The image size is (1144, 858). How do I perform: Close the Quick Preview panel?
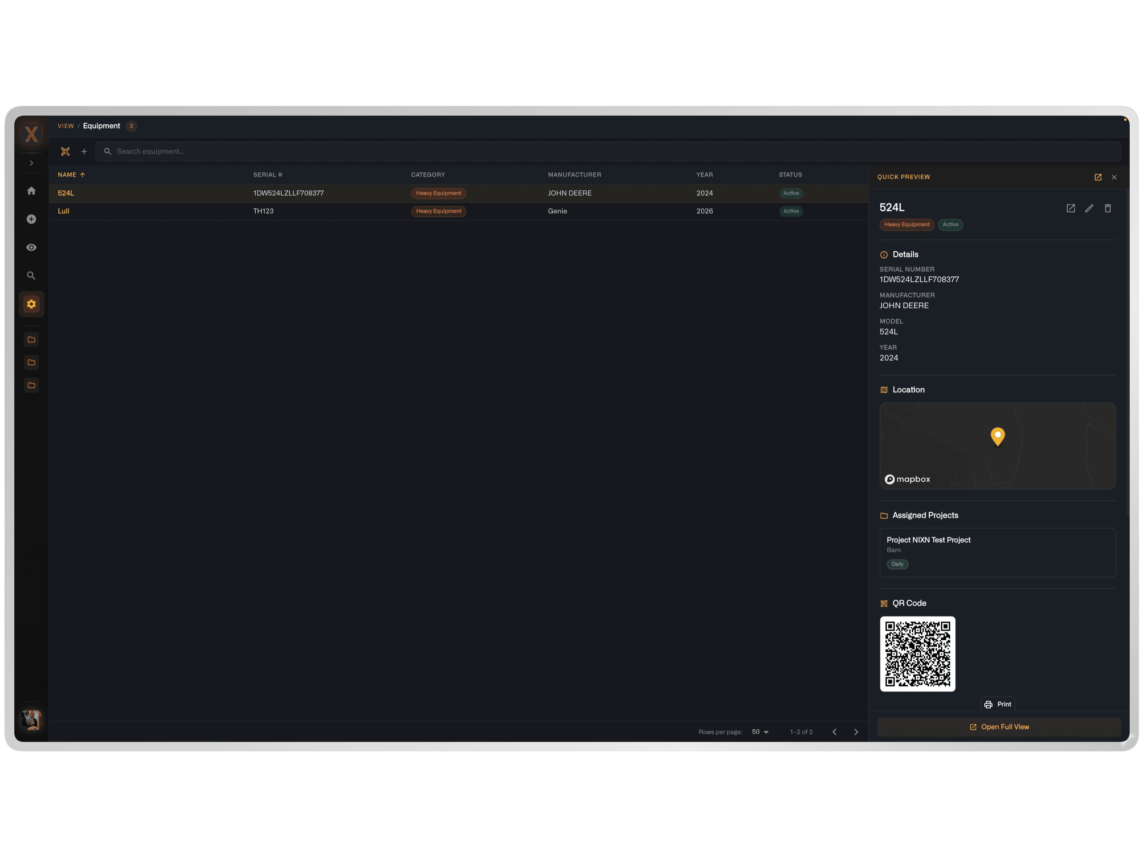[1114, 177]
